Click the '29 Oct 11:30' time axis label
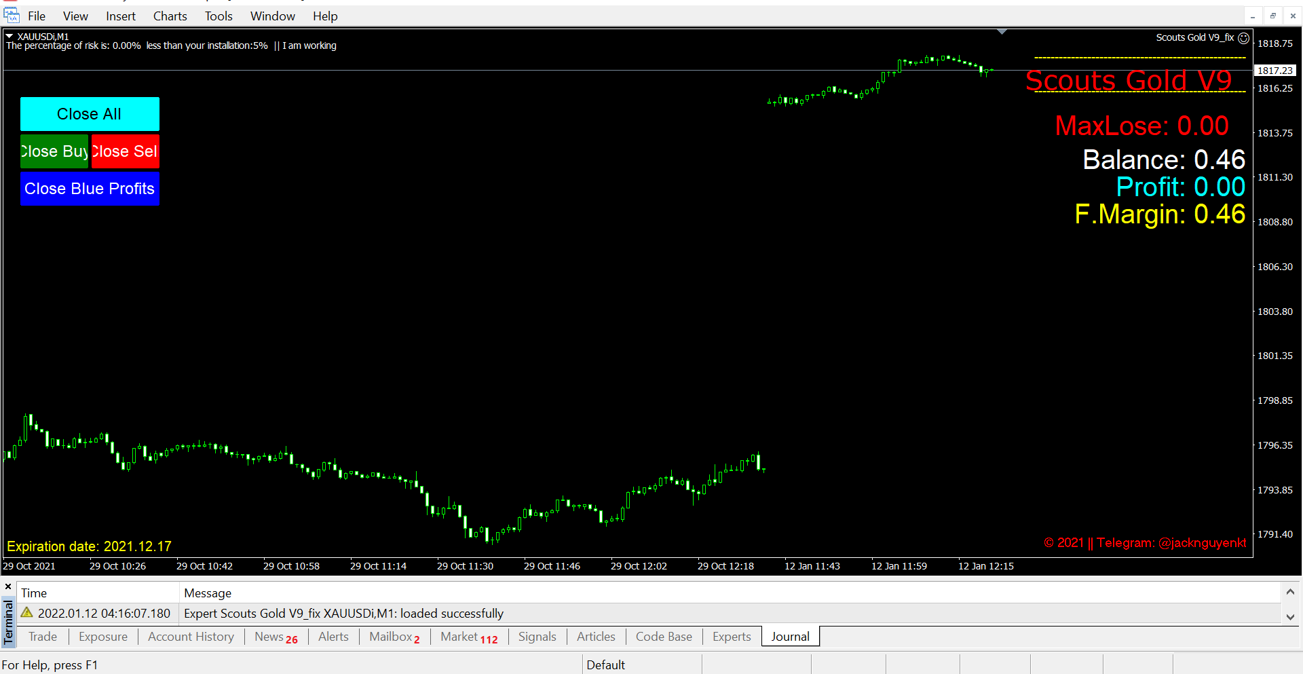 pos(465,566)
